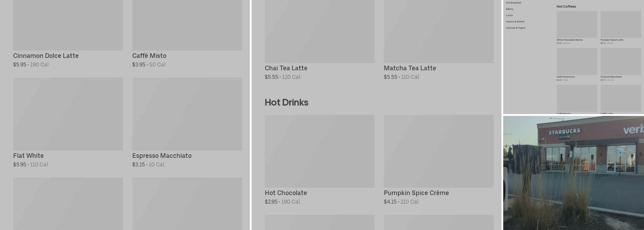
Task: Click the Matcha Tea Latte item name
Action: tap(410, 68)
